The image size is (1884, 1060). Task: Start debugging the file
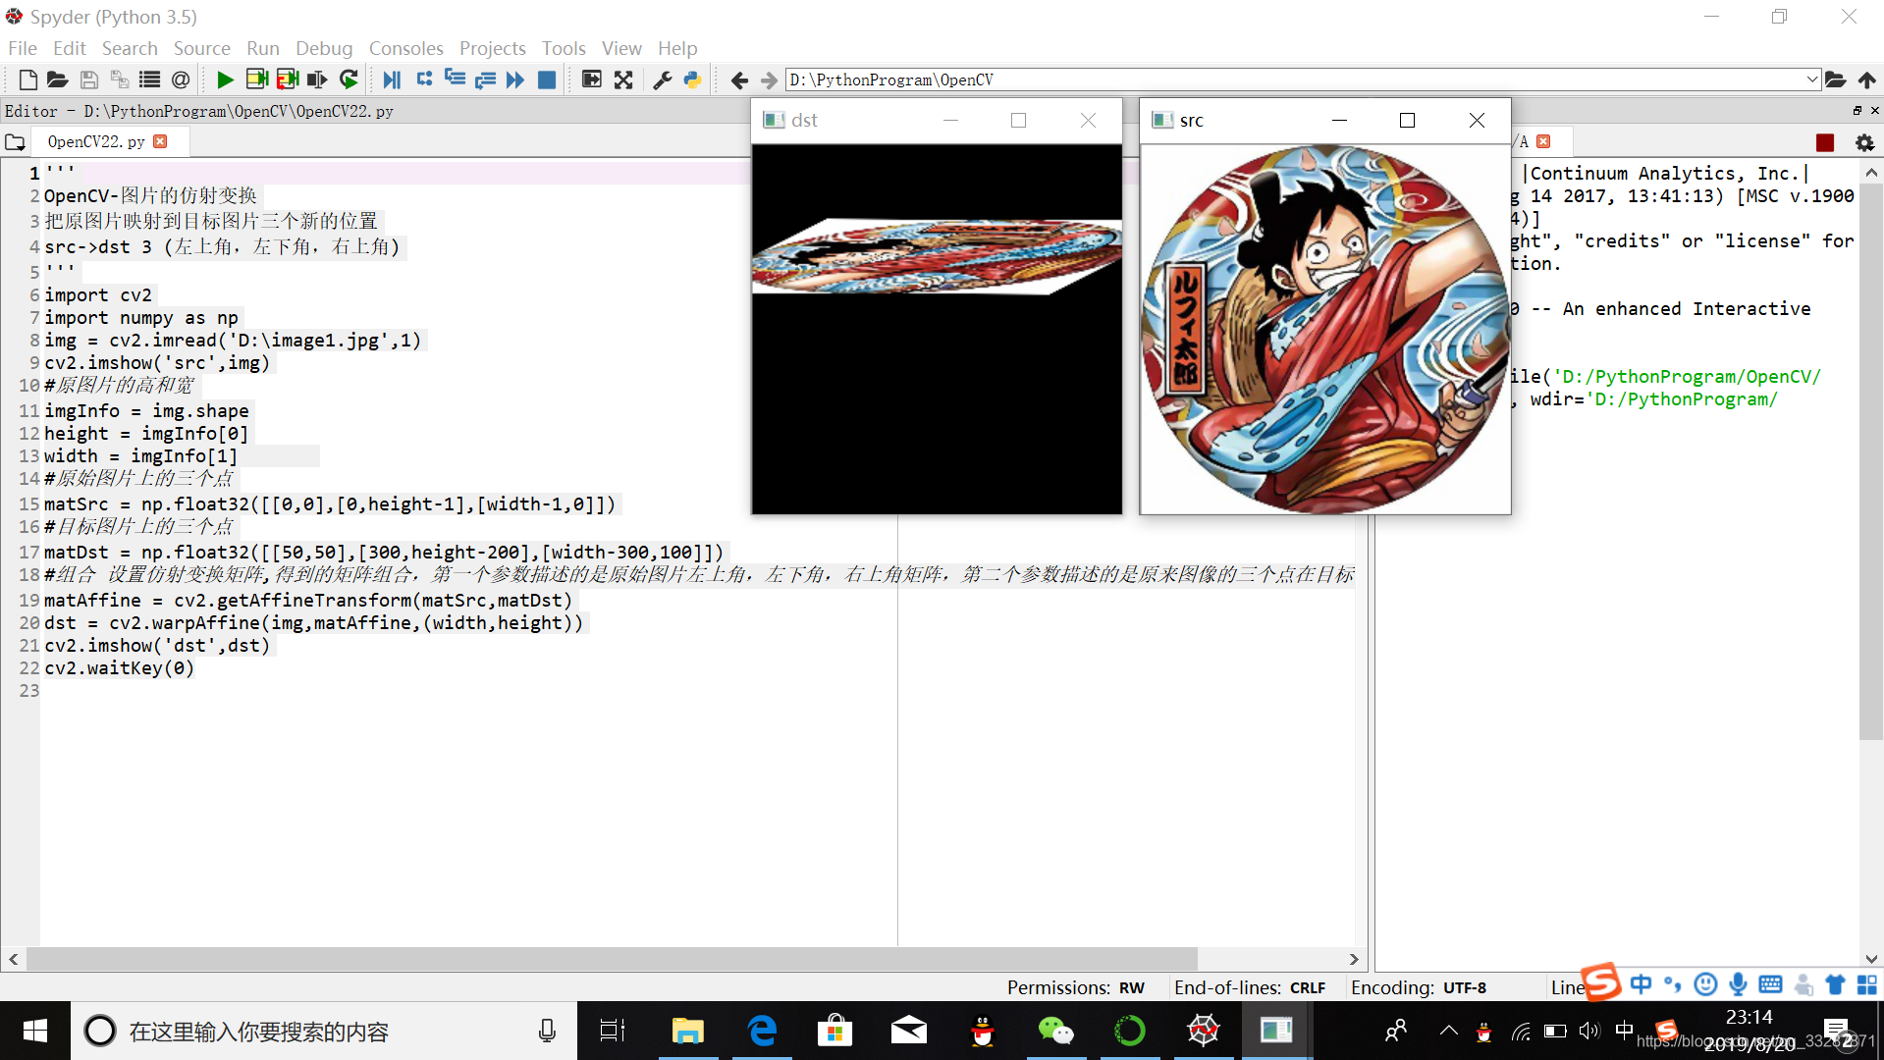392,79
